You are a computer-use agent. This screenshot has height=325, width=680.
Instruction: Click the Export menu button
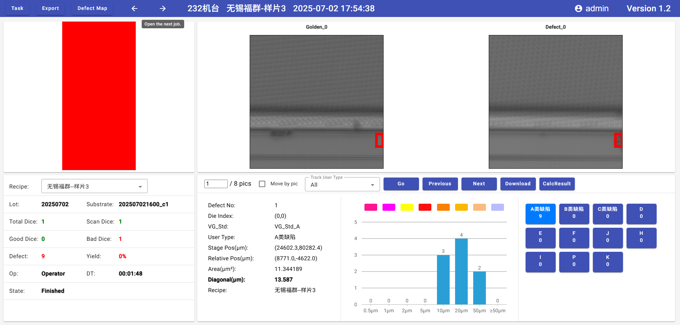click(51, 8)
